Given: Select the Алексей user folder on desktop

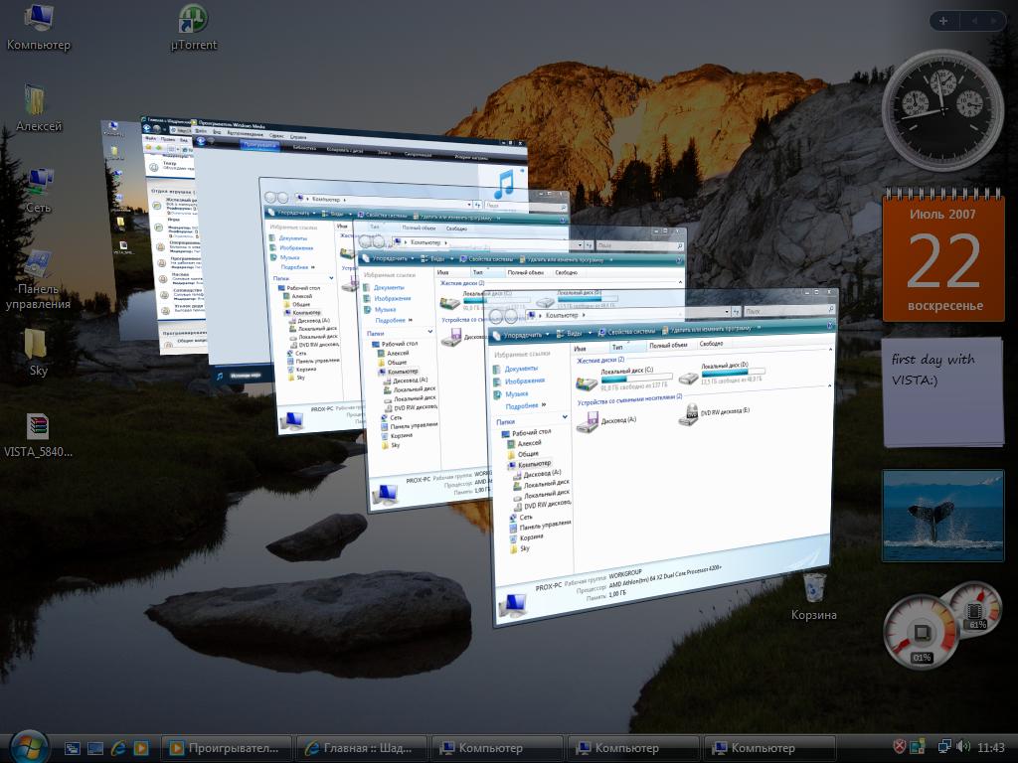Looking at the screenshot, I should click(39, 109).
